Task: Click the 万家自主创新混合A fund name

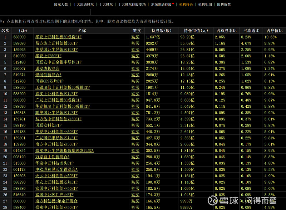Action: pyautogui.click(x=52, y=157)
